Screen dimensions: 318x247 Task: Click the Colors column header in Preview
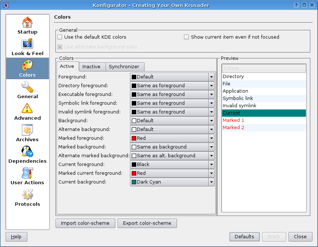click(x=264, y=69)
